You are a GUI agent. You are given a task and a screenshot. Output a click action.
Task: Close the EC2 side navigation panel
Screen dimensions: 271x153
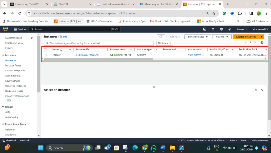[32, 38]
